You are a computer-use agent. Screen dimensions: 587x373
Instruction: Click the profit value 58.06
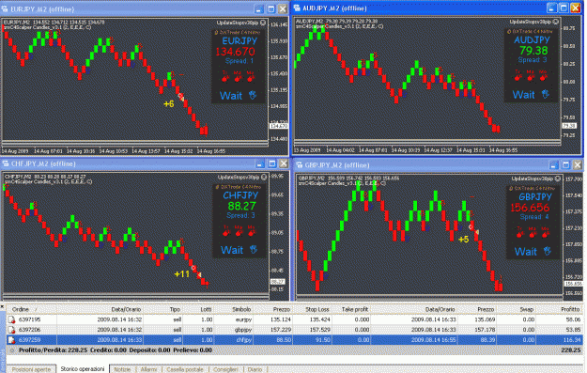[x=573, y=319]
